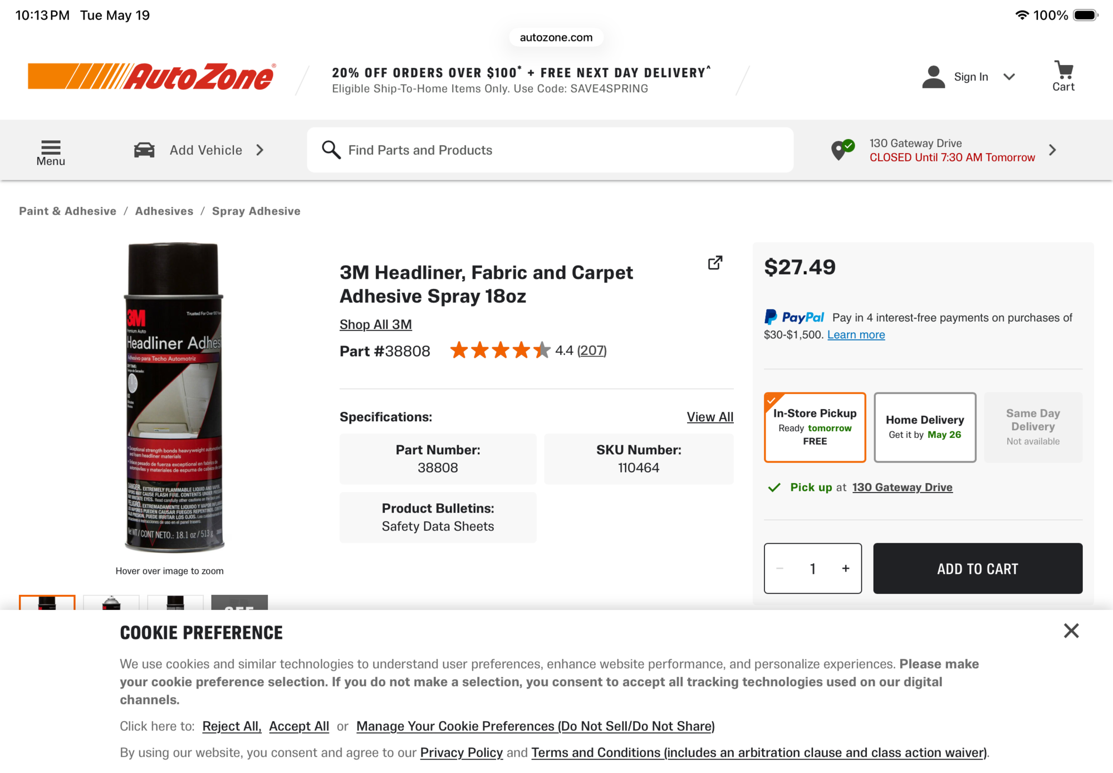
Task: Click the AutoZone logo
Action: pos(152,76)
